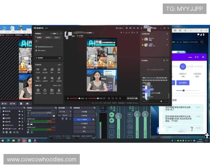Screen dimensions: 210x168
Task: Click the add scene plus button
Action: pos(36,41)
